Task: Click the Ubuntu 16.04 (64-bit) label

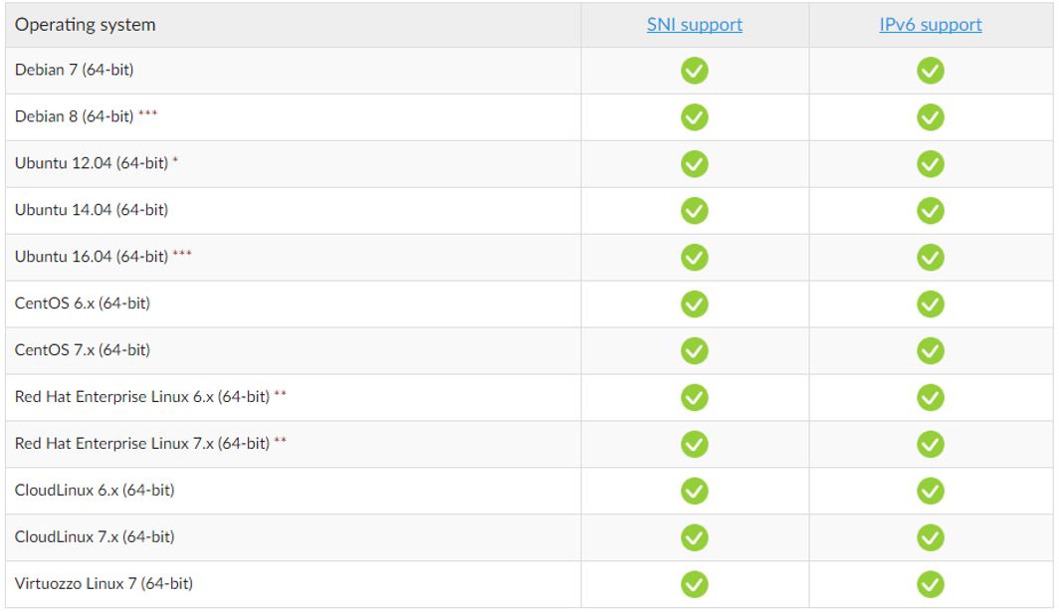Action: [x=92, y=258]
